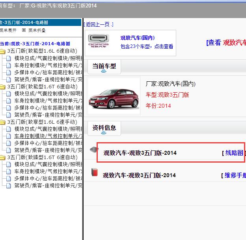Open folder icon for 致能型1.6L 6速自动
This screenshot has height=240, width=246.
pyautogui.click(x=2, y=51)
